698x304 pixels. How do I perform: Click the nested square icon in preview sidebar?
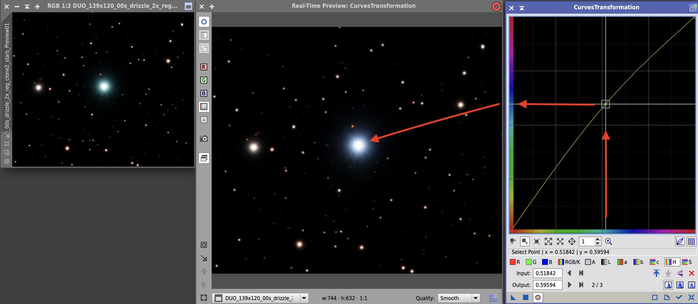click(x=204, y=245)
